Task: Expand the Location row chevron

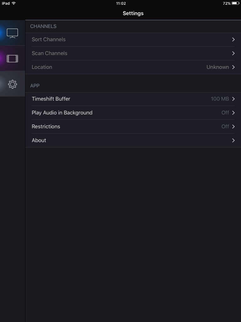Action: pos(233,67)
